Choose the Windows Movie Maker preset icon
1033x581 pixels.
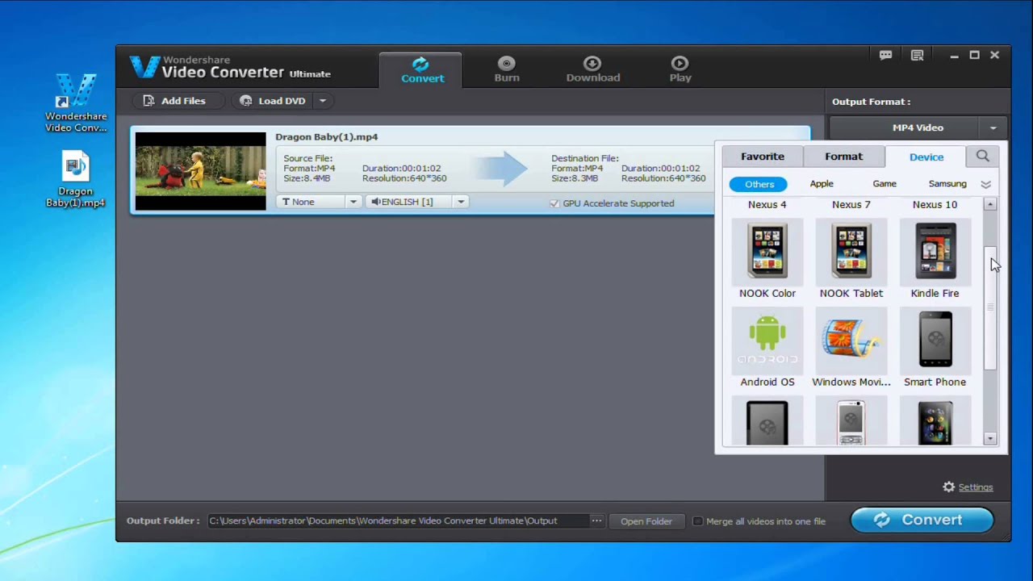coord(851,341)
